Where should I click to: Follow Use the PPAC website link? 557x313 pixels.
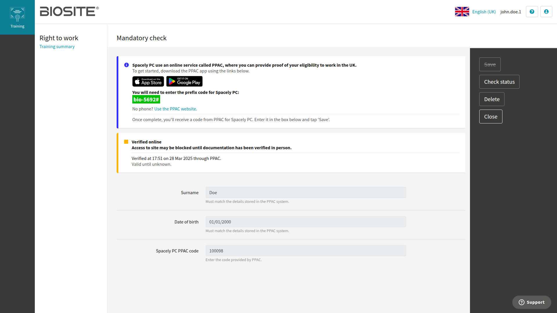coord(176,109)
